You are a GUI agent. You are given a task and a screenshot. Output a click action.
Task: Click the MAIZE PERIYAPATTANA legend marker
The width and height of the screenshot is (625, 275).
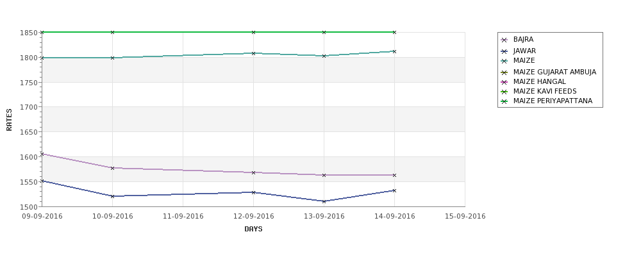click(504, 101)
